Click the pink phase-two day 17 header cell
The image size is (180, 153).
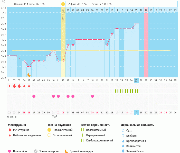146,10
